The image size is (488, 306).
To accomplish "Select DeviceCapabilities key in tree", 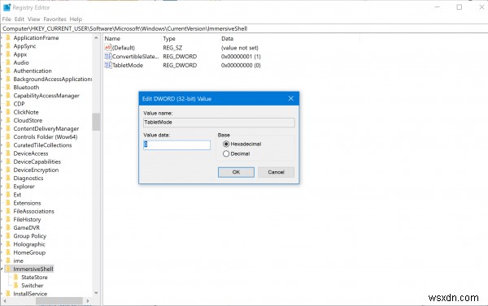I will coord(37,162).
